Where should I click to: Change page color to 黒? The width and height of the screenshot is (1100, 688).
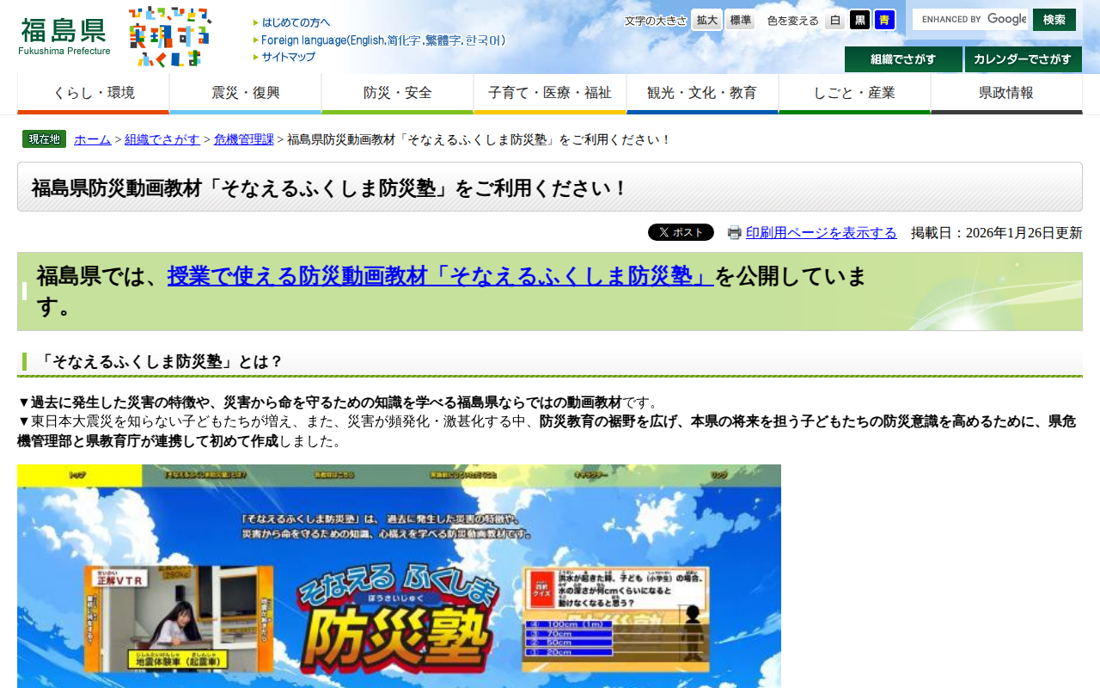(859, 19)
